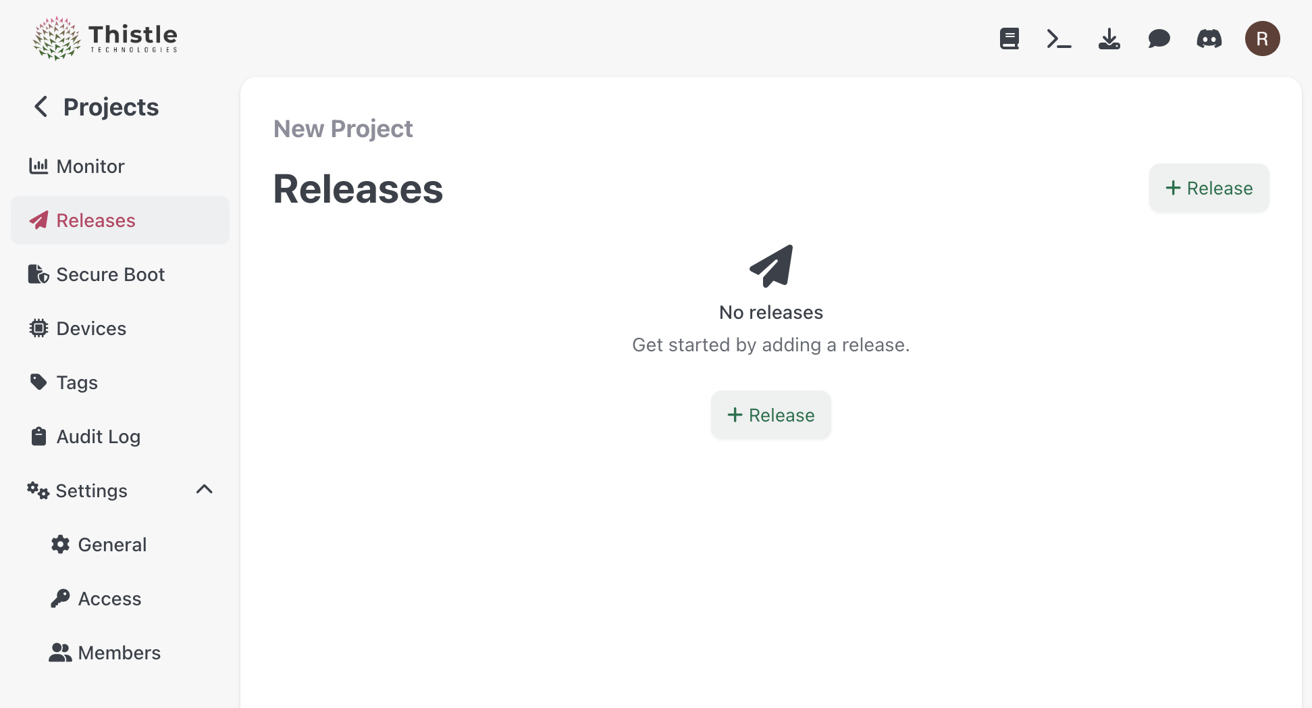Click the Thistle Technologies logo
The image size is (1312, 708).
(x=105, y=37)
